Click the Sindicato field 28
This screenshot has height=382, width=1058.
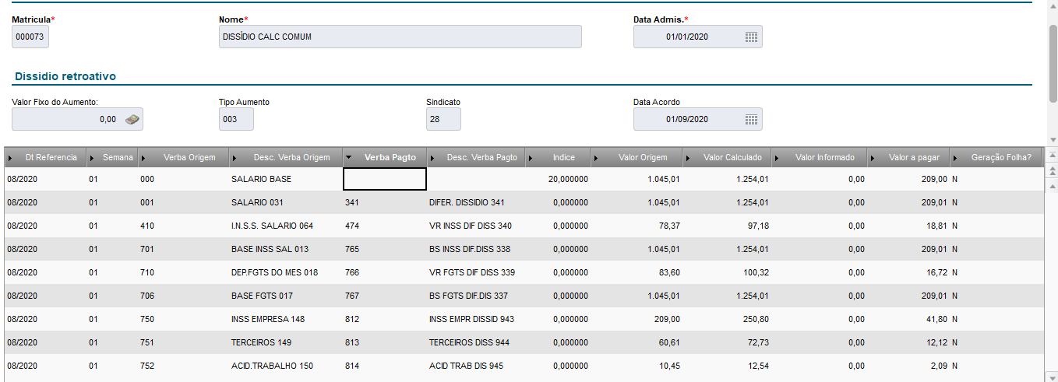tap(443, 119)
